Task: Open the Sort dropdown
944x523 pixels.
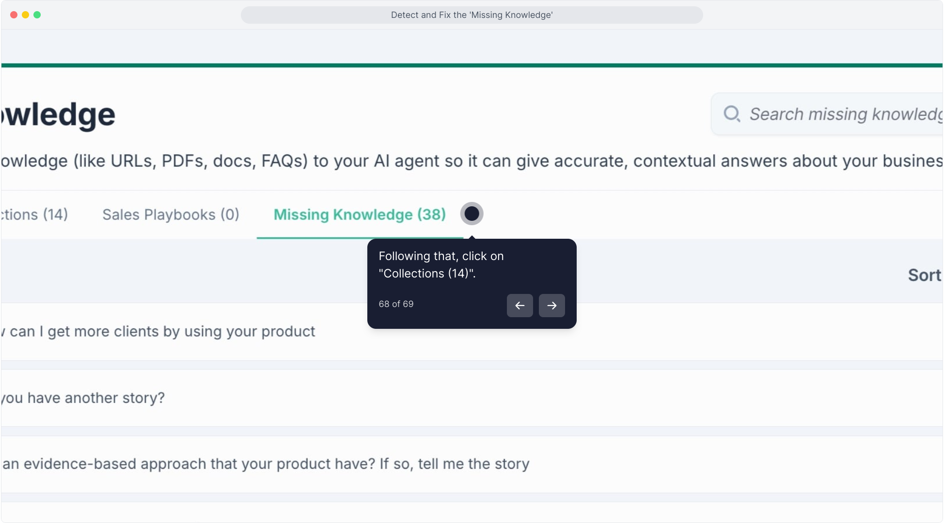Action: [x=924, y=275]
